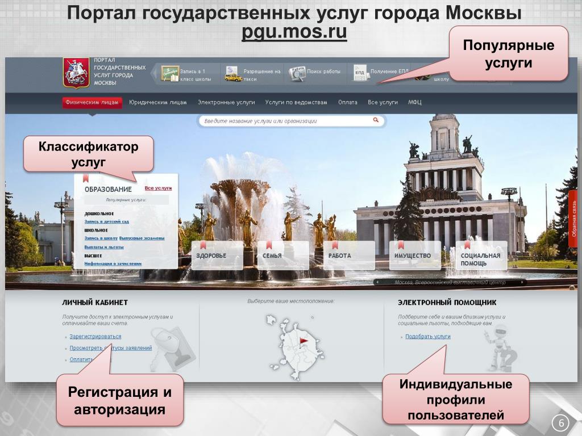Select the Физическим лицам tab
This screenshot has width=582, height=436.
(x=92, y=103)
